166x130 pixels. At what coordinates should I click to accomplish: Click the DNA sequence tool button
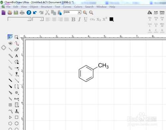click(162, 13)
